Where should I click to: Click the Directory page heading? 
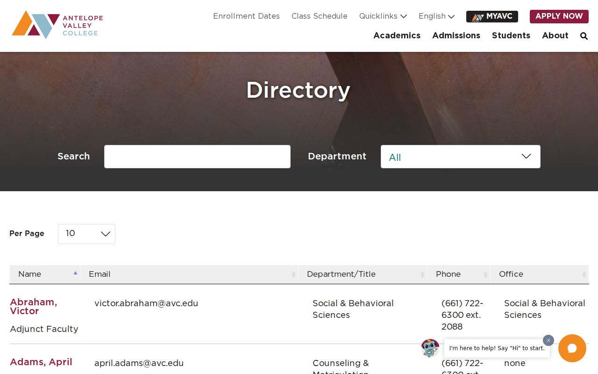click(298, 90)
